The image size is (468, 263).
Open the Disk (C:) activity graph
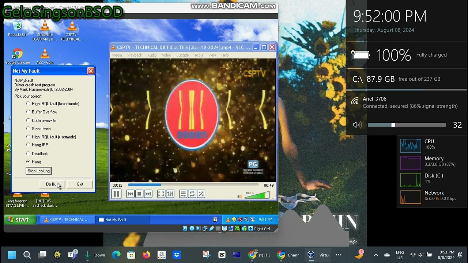[411, 180]
